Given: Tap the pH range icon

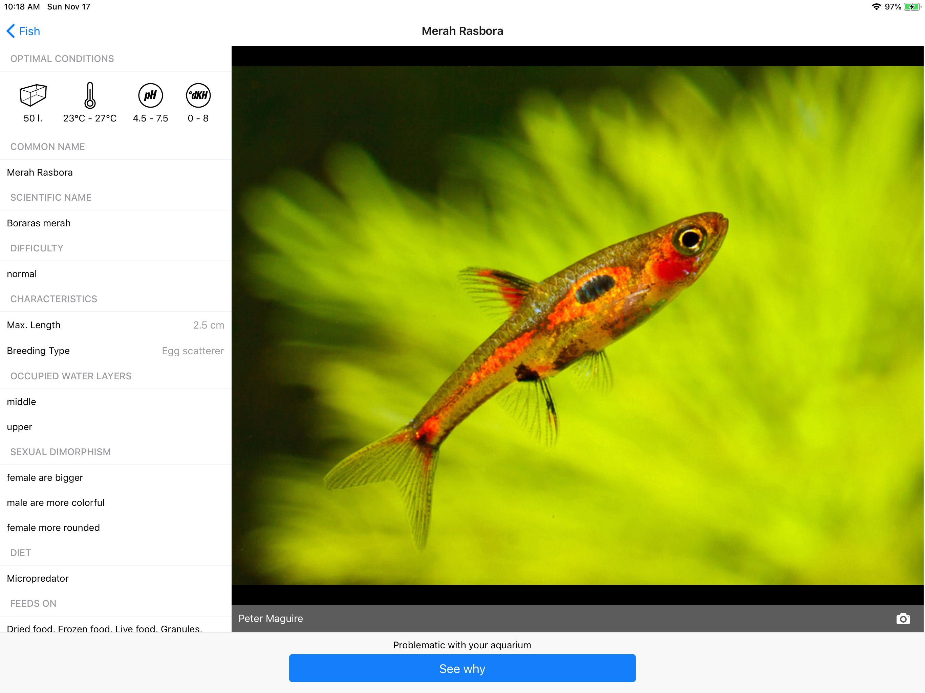Looking at the screenshot, I should coord(150,95).
